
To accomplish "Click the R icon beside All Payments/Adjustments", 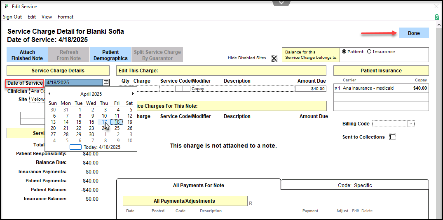I will [251, 203].
